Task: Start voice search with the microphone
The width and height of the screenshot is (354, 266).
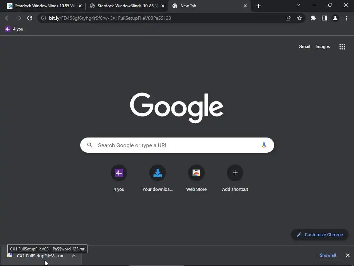Action: (x=264, y=145)
